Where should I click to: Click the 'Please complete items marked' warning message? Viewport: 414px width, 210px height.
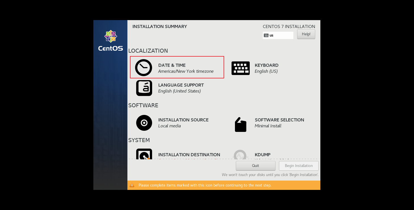205,185
